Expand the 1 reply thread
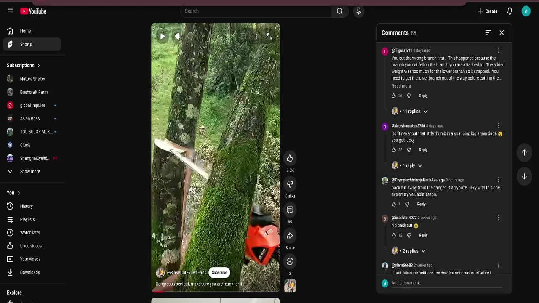 pos(407,166)
